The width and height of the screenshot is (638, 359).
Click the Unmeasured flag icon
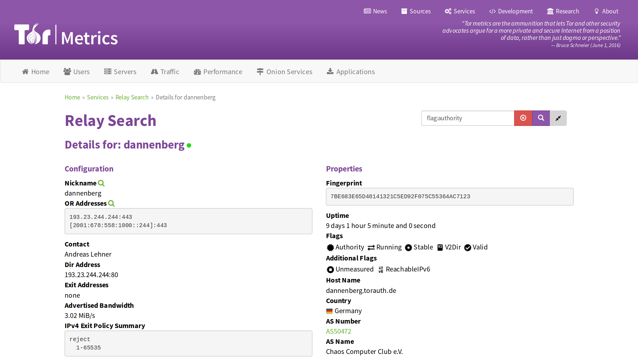(330, 270)
